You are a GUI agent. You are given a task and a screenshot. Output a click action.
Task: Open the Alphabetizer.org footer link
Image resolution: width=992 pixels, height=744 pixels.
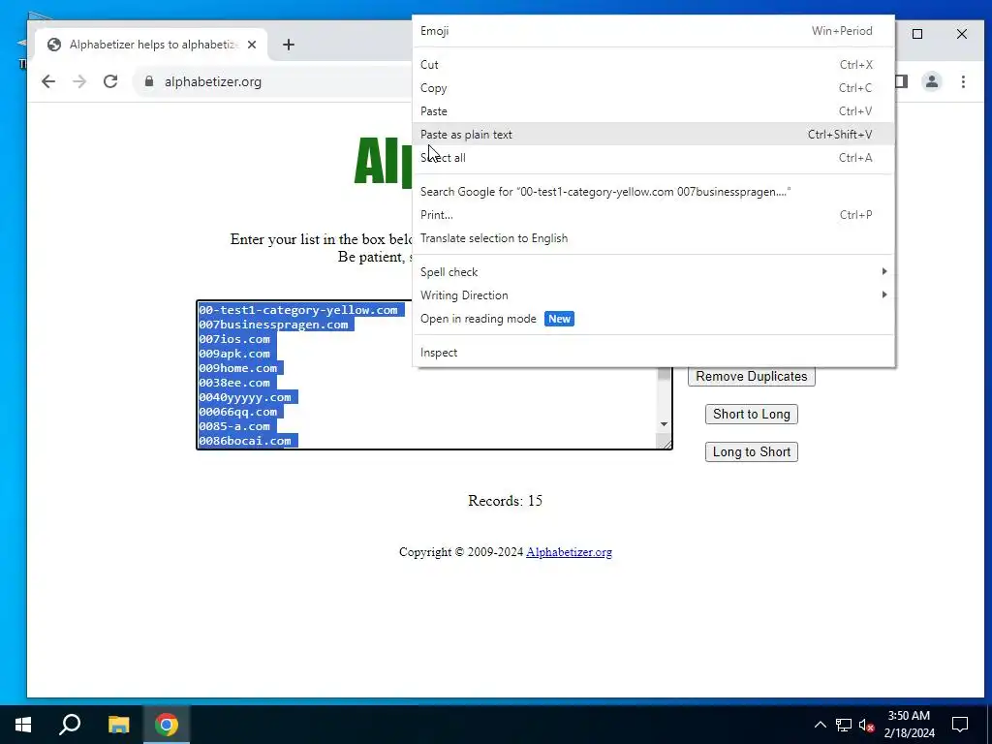[569, 552]
